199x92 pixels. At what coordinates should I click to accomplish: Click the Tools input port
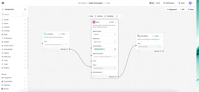(91, 61)
